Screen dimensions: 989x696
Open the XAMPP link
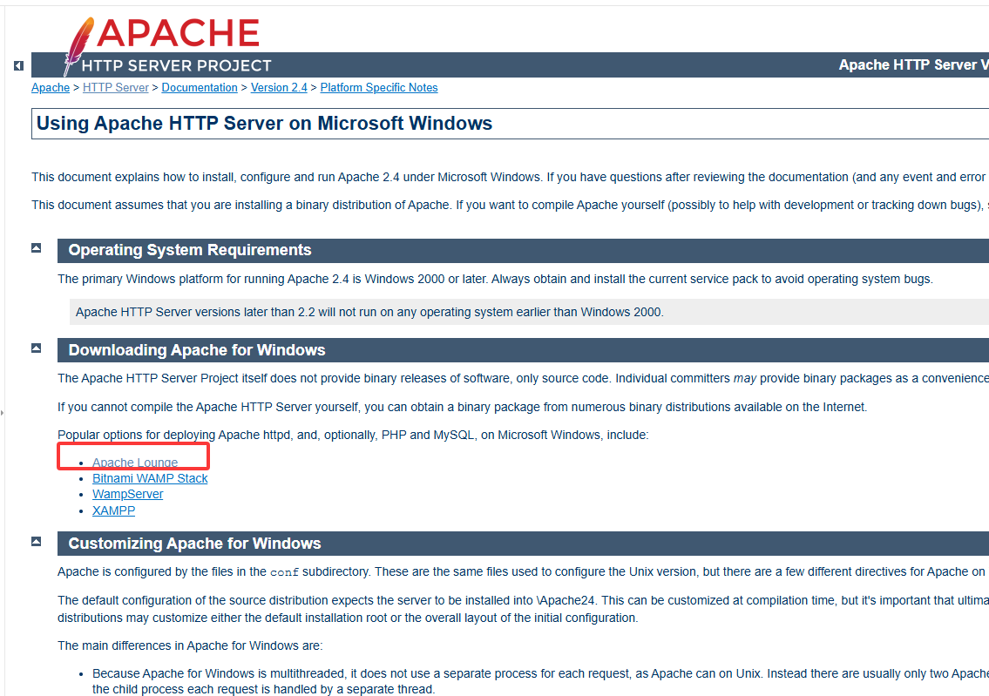coord(113,510)
